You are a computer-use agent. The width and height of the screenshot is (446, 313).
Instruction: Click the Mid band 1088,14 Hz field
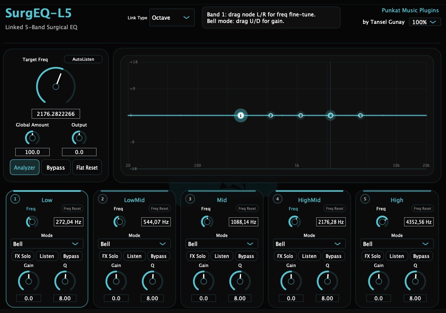(x=244, y=222)
